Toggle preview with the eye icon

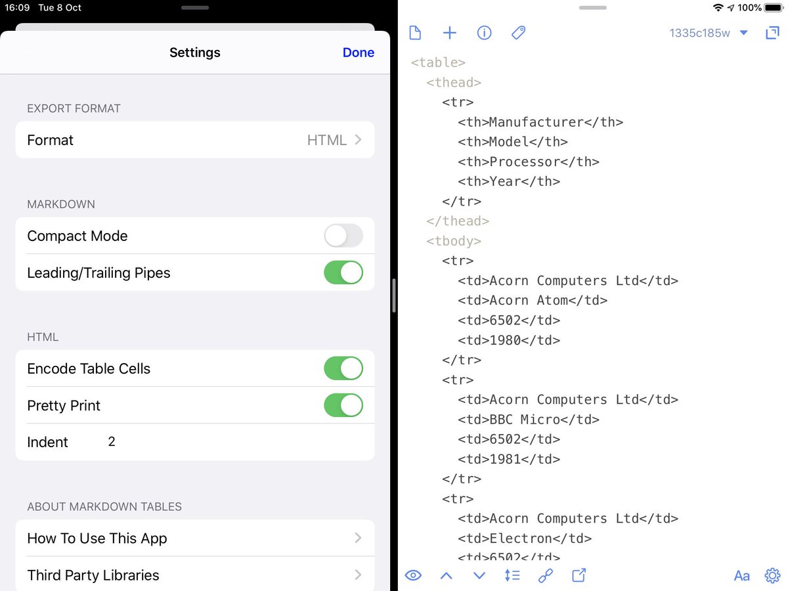pos(413,576)
